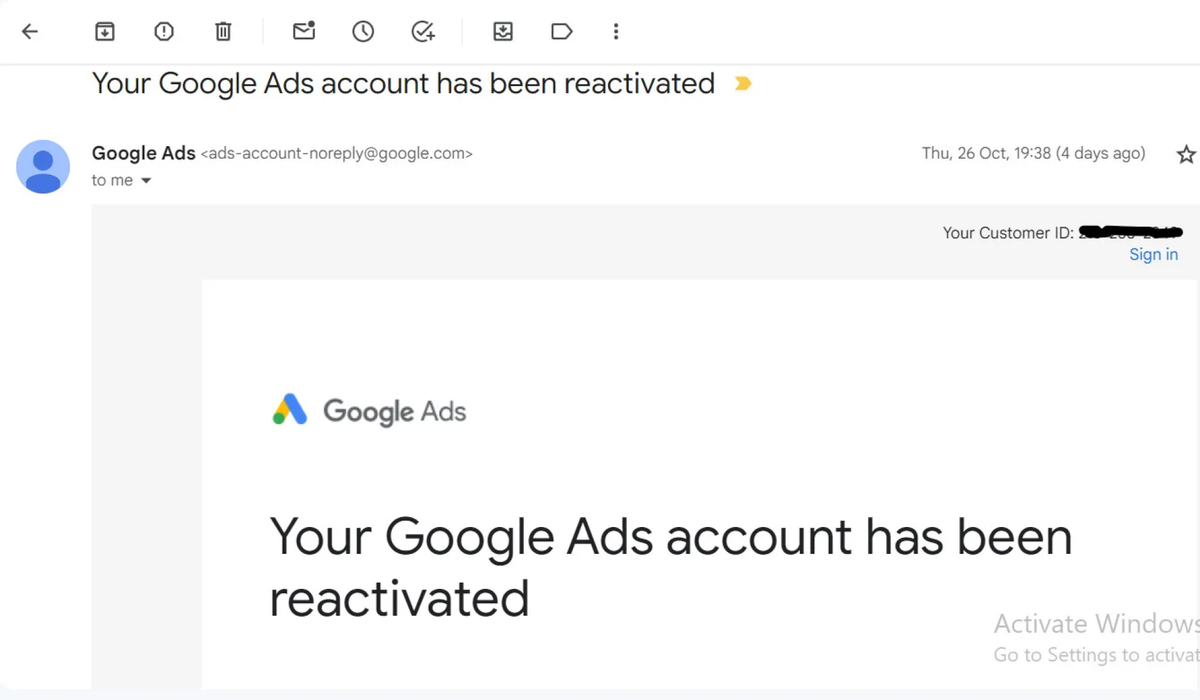
Task: Move email to another folder
Action: pyautogui.click(x=502, y=31)
